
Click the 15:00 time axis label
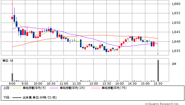(x=145, y=84)
